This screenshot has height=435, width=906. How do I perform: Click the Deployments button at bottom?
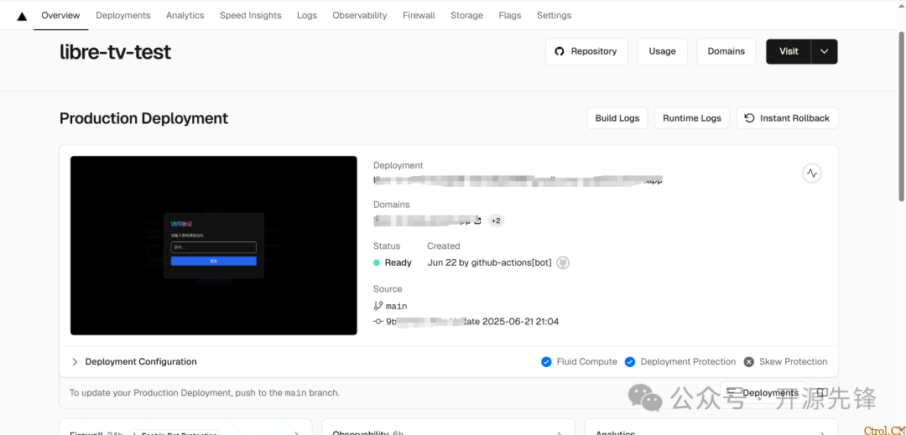(x=763, y=393)
